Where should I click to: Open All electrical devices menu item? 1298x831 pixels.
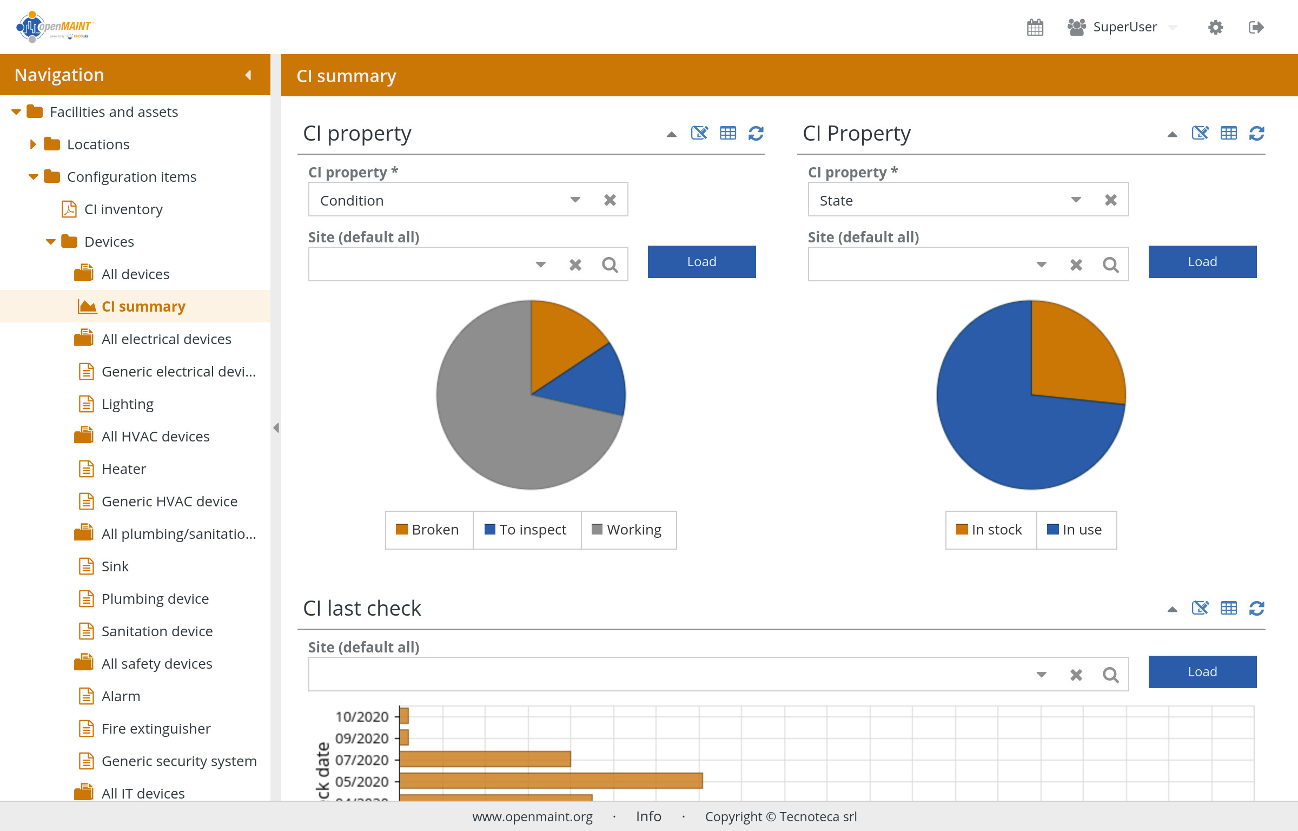(166, 339)
